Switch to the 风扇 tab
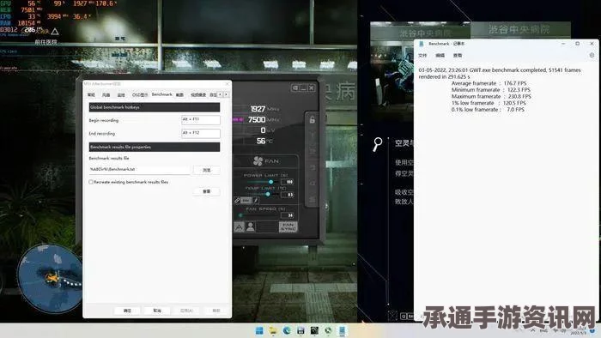 [106, 95]
